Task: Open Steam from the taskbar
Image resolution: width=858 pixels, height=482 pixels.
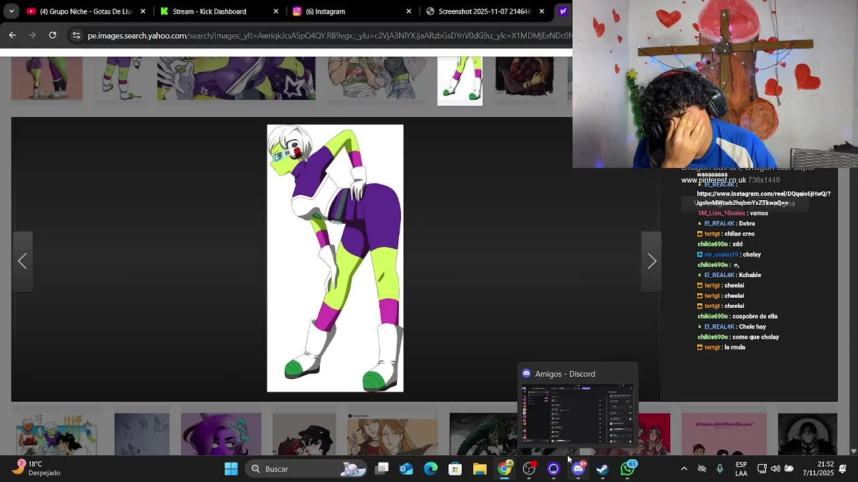Action: tap(602, 469)
